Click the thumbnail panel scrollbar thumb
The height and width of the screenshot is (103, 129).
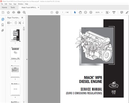click(24, 29)
